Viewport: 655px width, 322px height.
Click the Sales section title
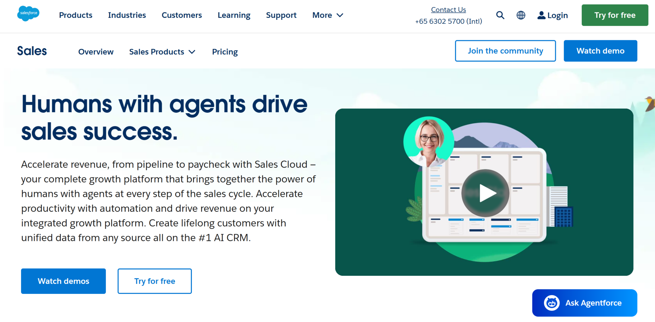(32, 51)
